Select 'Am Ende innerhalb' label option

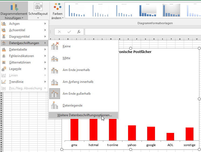coord(76,70)
